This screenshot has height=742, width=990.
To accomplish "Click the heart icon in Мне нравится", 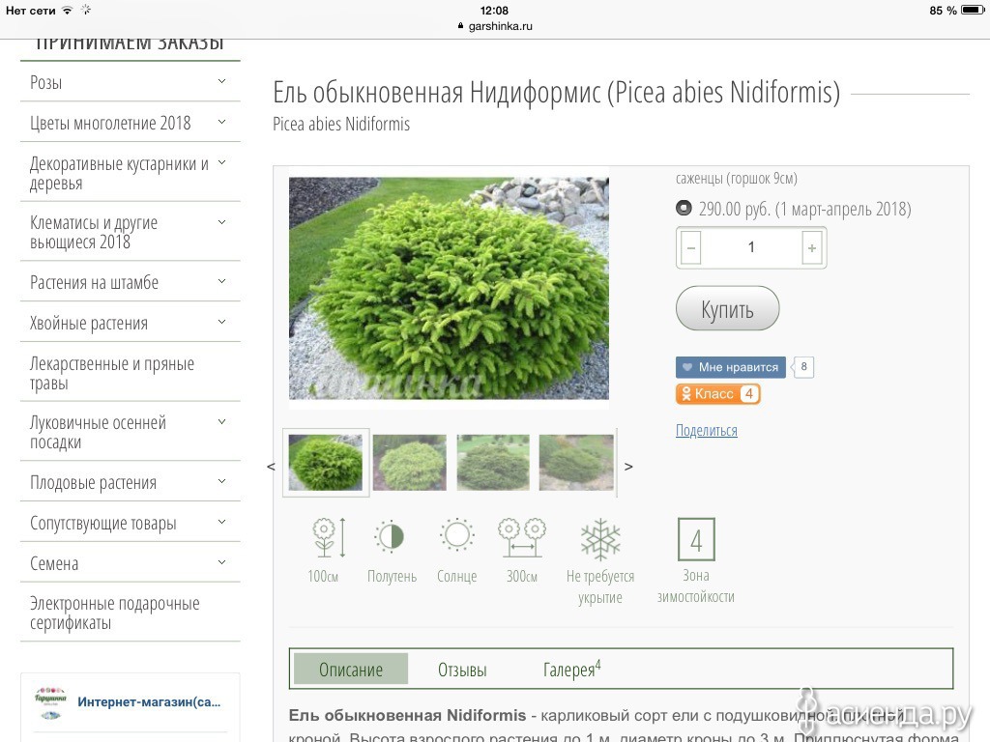I will point(687,367).
